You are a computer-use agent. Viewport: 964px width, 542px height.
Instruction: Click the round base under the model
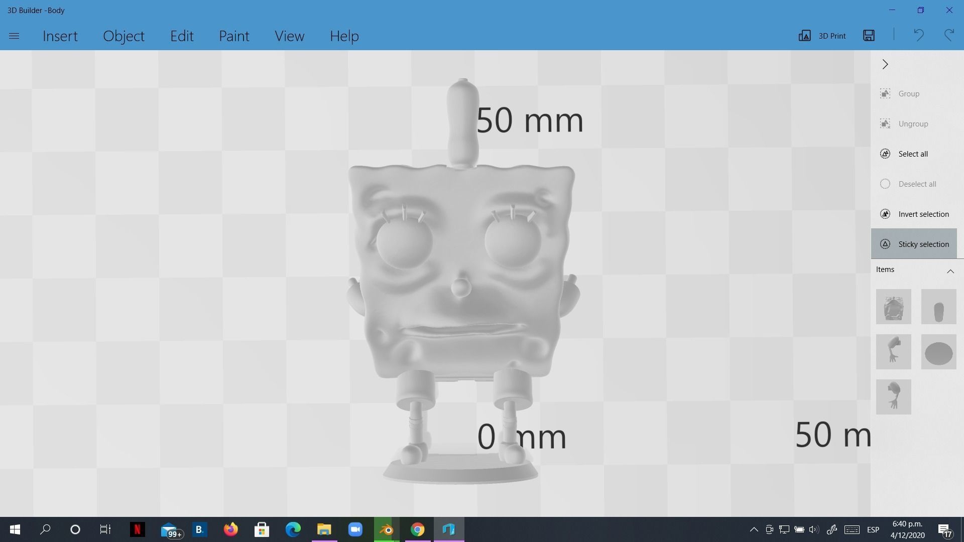tap(460, 470)
